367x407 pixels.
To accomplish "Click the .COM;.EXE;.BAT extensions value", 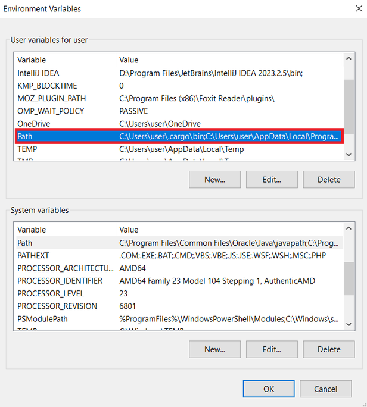I will [x=222, y=256].
